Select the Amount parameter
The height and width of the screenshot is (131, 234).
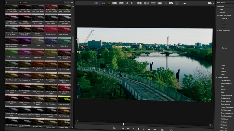point(222,12)
